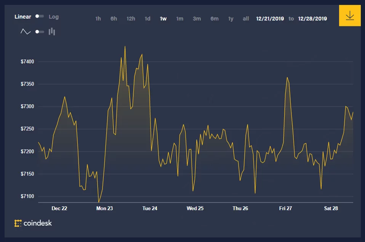This screenshot has width=365, height=242.
Task: Toggle the Linear/Log scale switch
Action: tap(39, 16)
